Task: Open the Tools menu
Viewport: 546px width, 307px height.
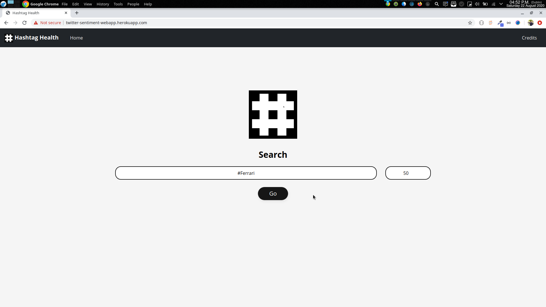Action: click(x=118, y=4)
